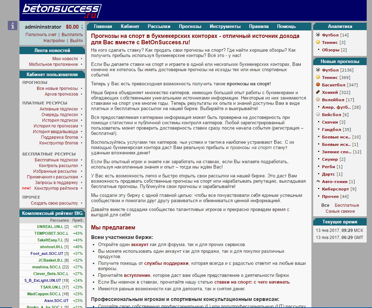The height and width of the screenshot is (308, 372).
Task: Open Очередь подписок link
Action: click(60, 114)
